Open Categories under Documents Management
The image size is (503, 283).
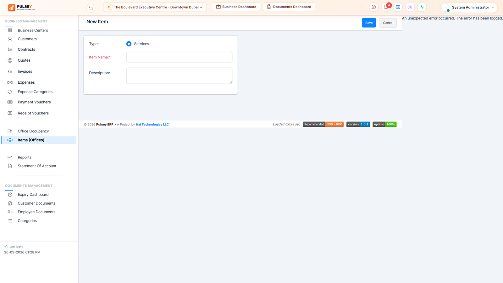27,221
